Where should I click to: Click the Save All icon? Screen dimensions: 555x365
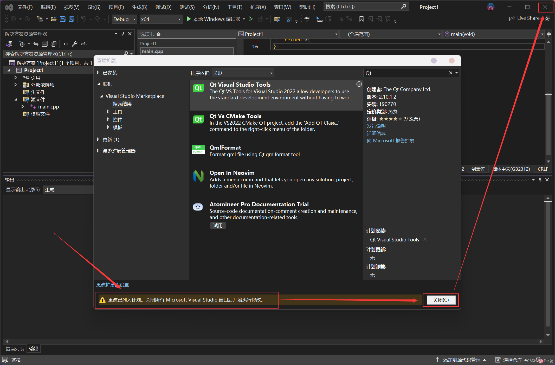[72, 19]
